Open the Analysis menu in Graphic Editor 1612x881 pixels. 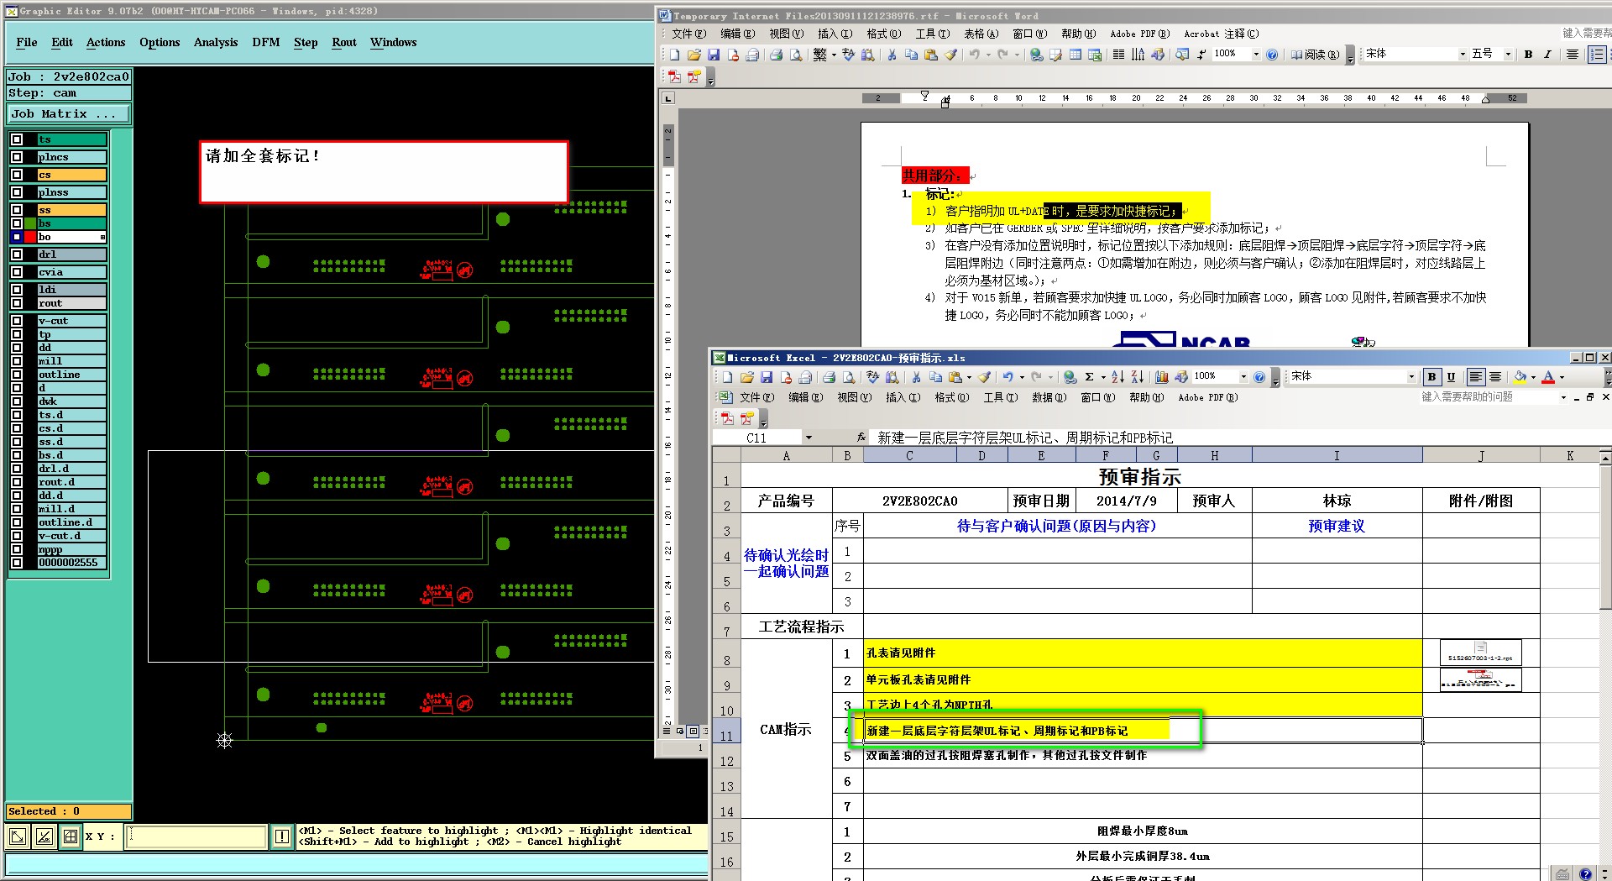(x=216, y=42)
